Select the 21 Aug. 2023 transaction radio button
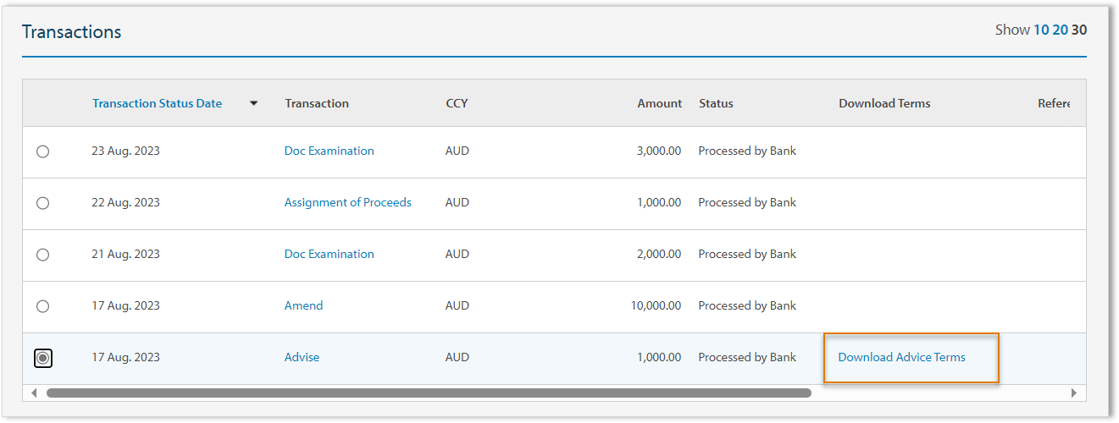This screenshot has width=1119, height=423. tap(42, 255)
